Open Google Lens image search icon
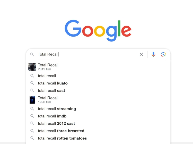 click(x=163, y=54)
